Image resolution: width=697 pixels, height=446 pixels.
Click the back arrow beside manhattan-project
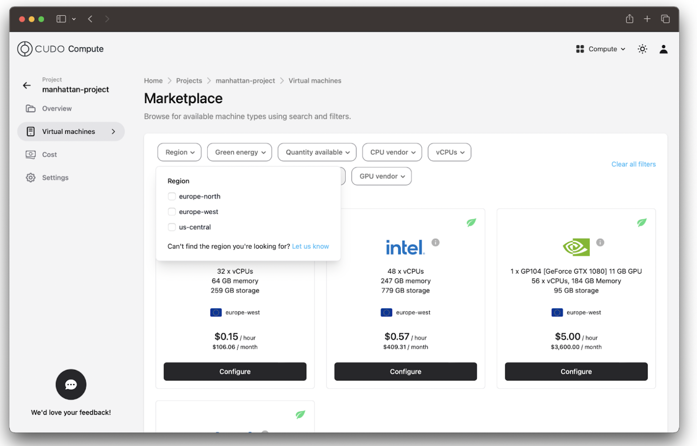[x=27, y=85]
